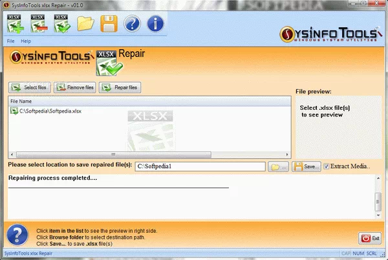The height and width of the screenshot is (260, 388).
Task: Click the Repairing process completed log text
Action: point(53,178)
